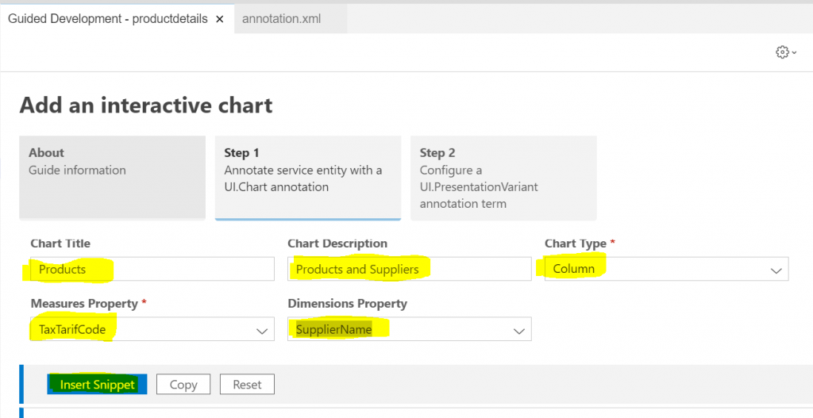Focus the Chart Title field containing Products

152,269
